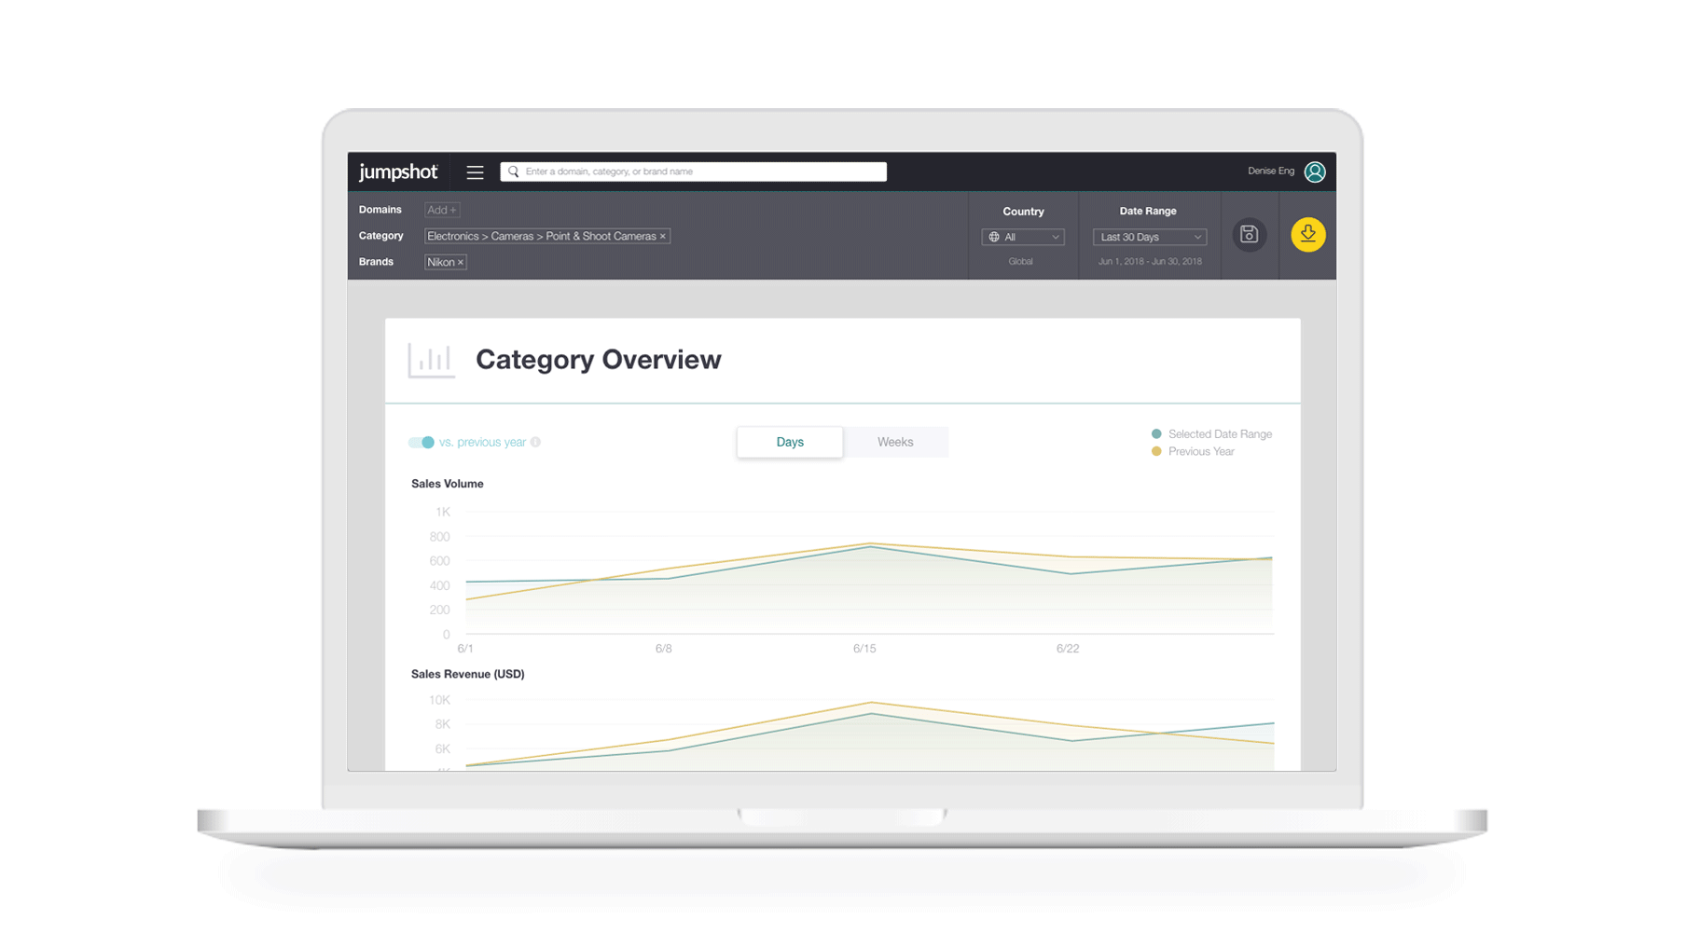Click the jumpshot logo
The image size is (1686, 947).
point(398,172)
